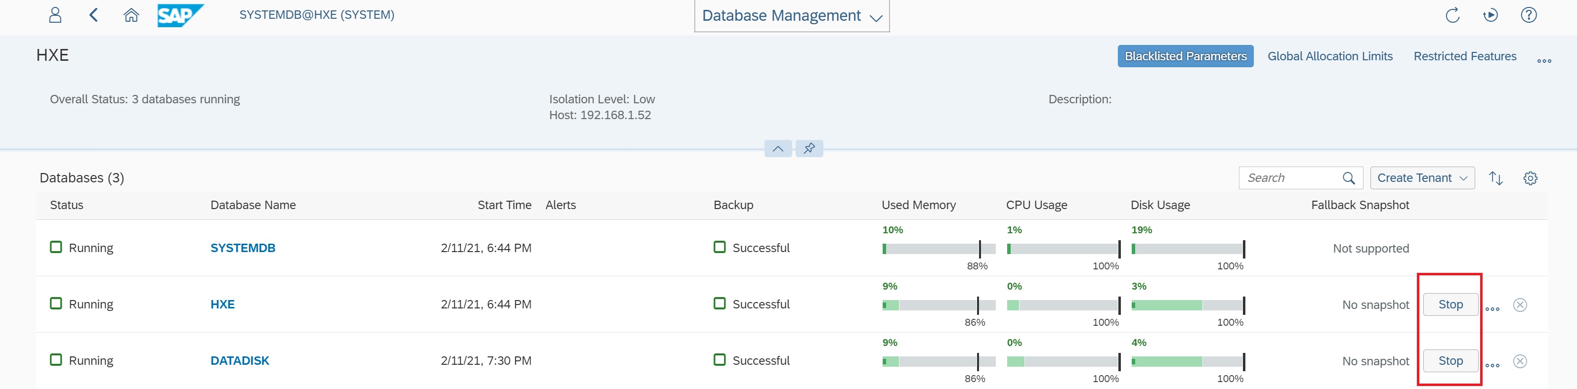The width and height of the screenshot is (1577, 389).
Task: Open table settings gear icon
Action: coord(1530,178)
